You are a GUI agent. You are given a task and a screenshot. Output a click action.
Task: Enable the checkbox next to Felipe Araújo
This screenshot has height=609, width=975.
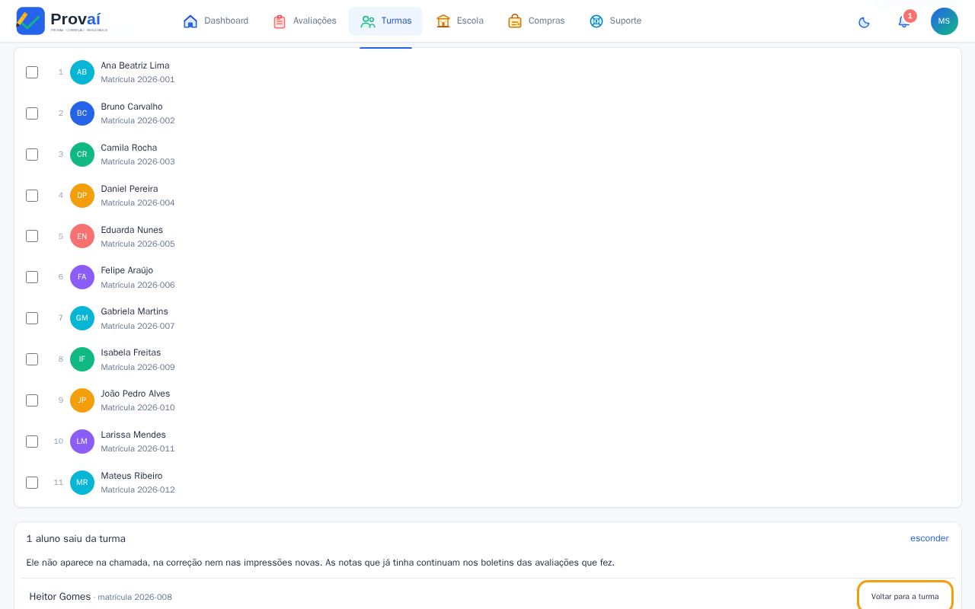pyautogui.click(x=32, y=277)
